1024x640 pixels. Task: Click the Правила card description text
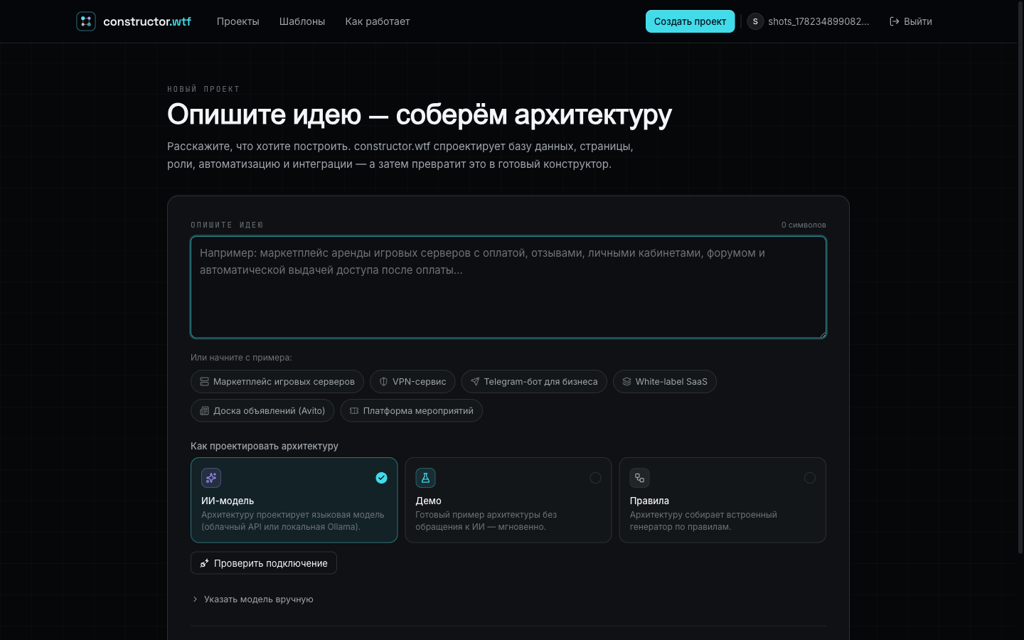703,521
